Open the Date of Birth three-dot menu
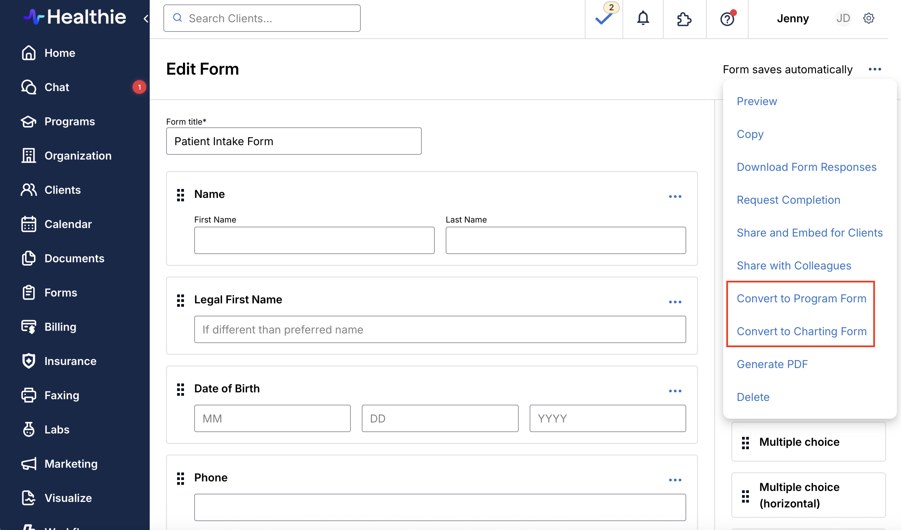The height and width of the screenshot is (530, 901). pos(675,391)
